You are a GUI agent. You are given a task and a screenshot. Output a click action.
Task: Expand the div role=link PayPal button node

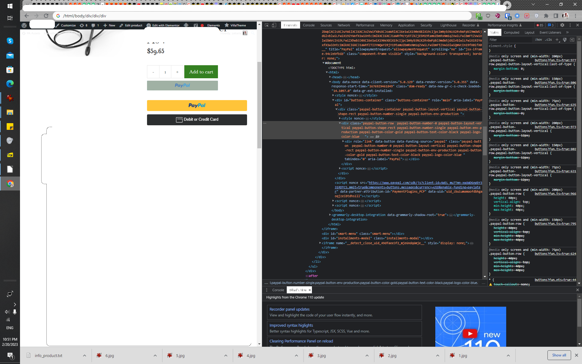[343, 141]
